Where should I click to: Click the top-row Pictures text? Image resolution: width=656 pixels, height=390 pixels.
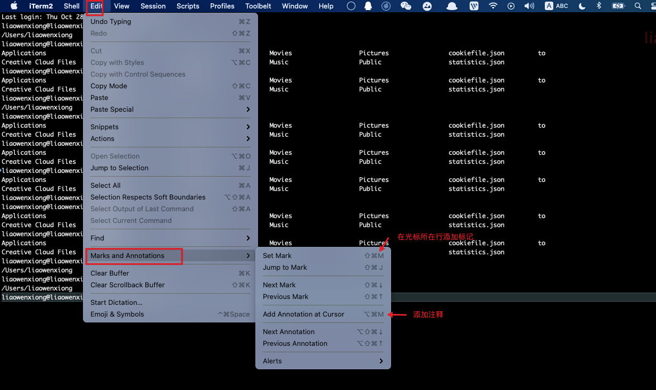coord(374,53)
